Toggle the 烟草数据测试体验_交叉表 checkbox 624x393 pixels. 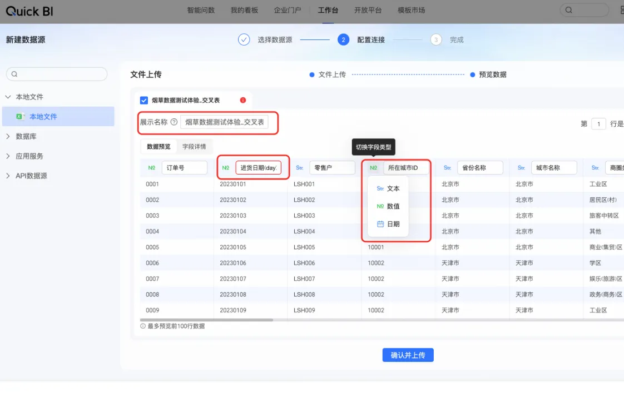tap(144, 100)
